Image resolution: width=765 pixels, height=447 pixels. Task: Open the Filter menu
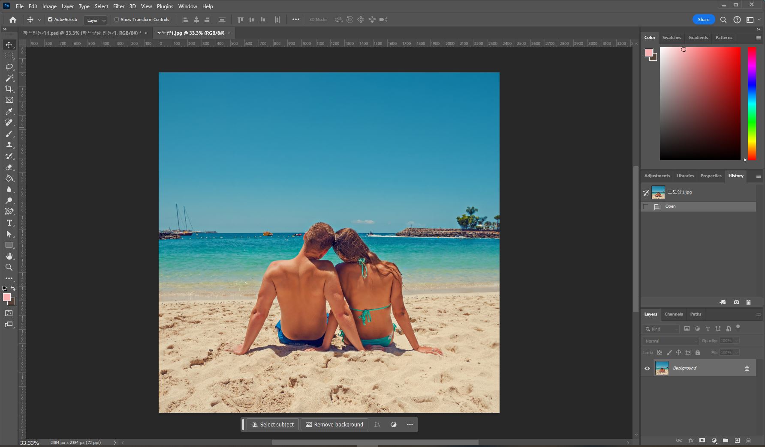(x=119, y=6)
